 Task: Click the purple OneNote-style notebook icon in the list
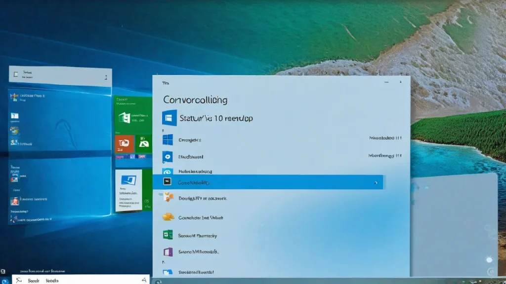[168, 252]
